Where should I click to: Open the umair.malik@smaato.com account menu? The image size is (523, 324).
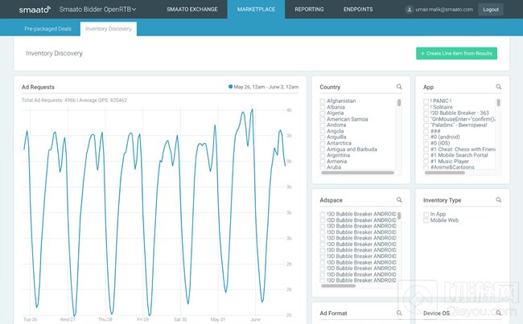pos(445,10)
